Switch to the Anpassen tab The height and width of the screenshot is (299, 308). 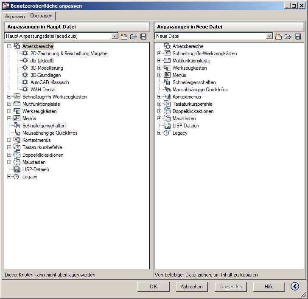point(15,16)
